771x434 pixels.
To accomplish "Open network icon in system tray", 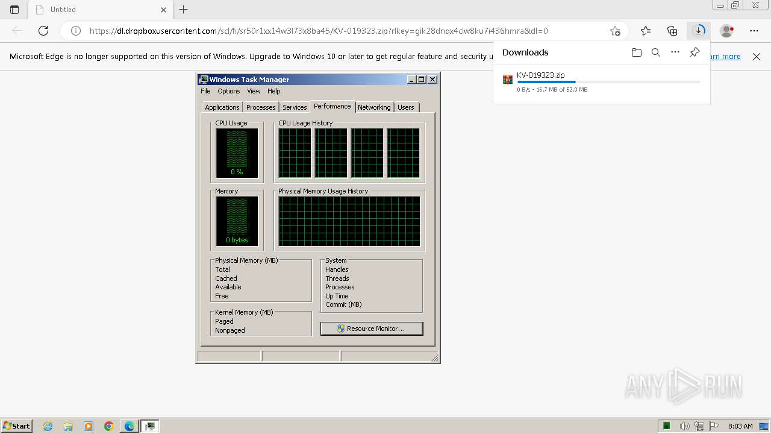I will coord(699,426).
